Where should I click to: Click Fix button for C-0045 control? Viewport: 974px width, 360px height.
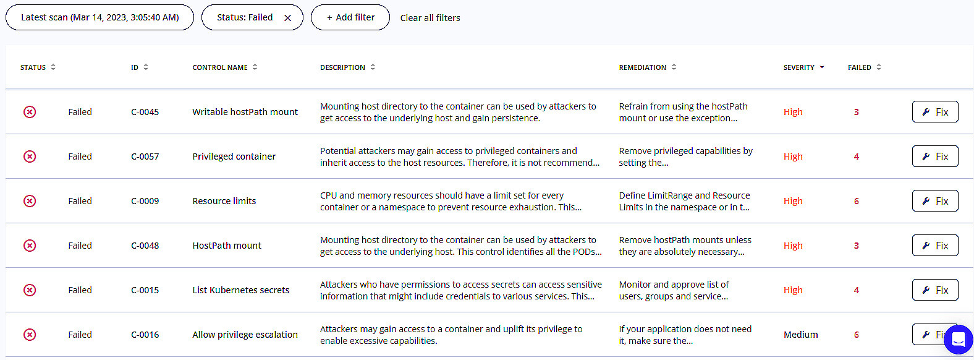coord(935,112)
